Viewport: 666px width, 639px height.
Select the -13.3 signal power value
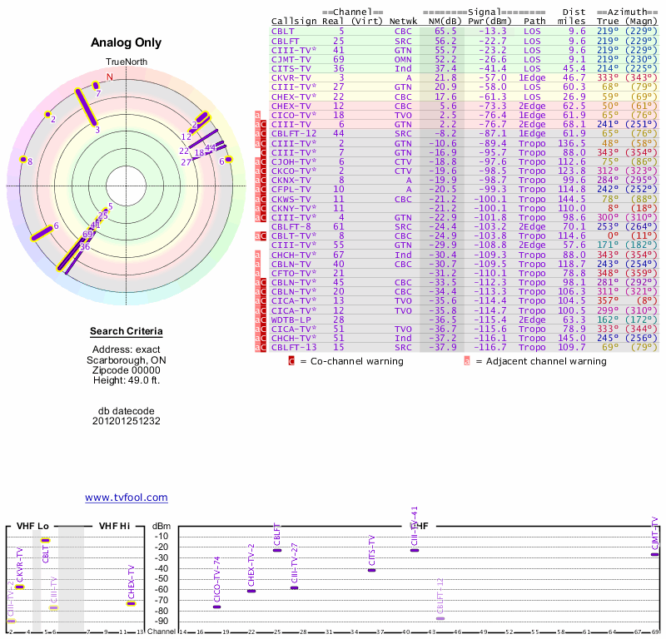pos(493,32)
